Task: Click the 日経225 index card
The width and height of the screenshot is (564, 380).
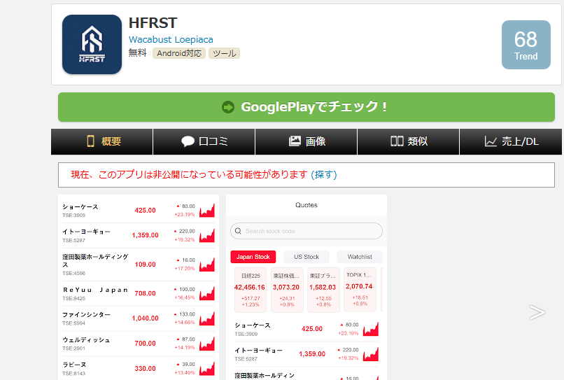Action: point(251,290)
